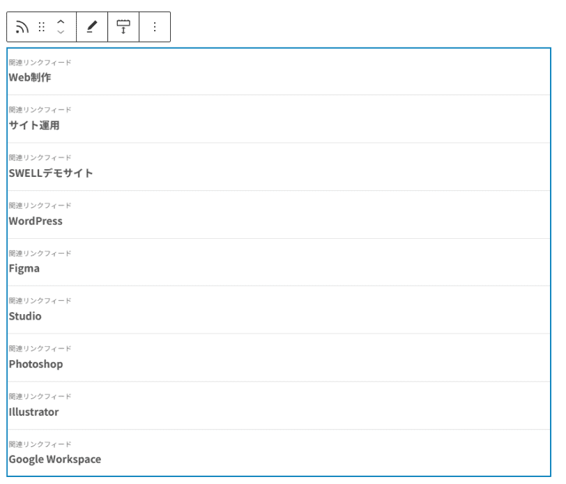Open the Photoshop feed link
Screen dimensions: 566x484
36,364
